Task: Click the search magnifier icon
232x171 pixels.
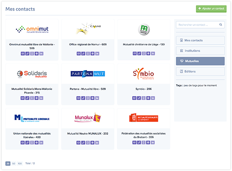Action: (221, 25)
